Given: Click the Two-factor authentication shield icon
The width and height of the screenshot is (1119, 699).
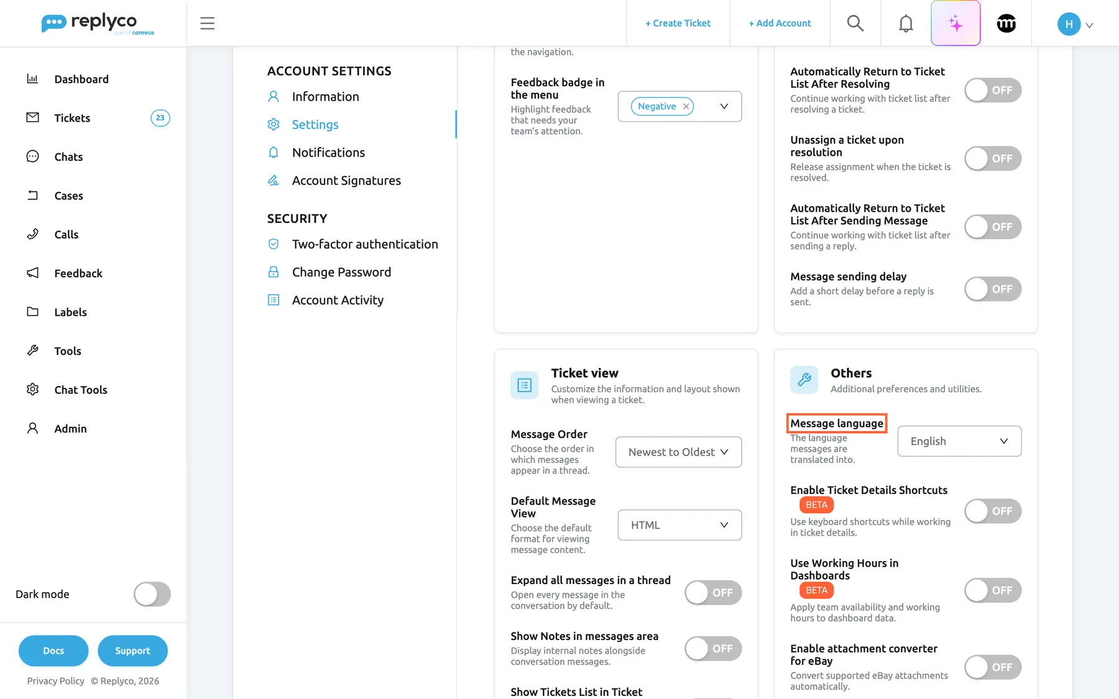Looking at the screenshot, I should coord(273,244).
